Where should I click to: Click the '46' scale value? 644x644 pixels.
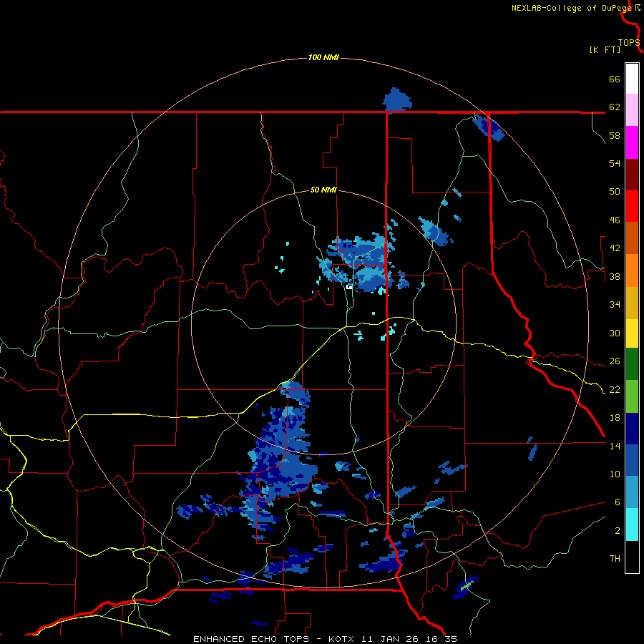point(615,220)
